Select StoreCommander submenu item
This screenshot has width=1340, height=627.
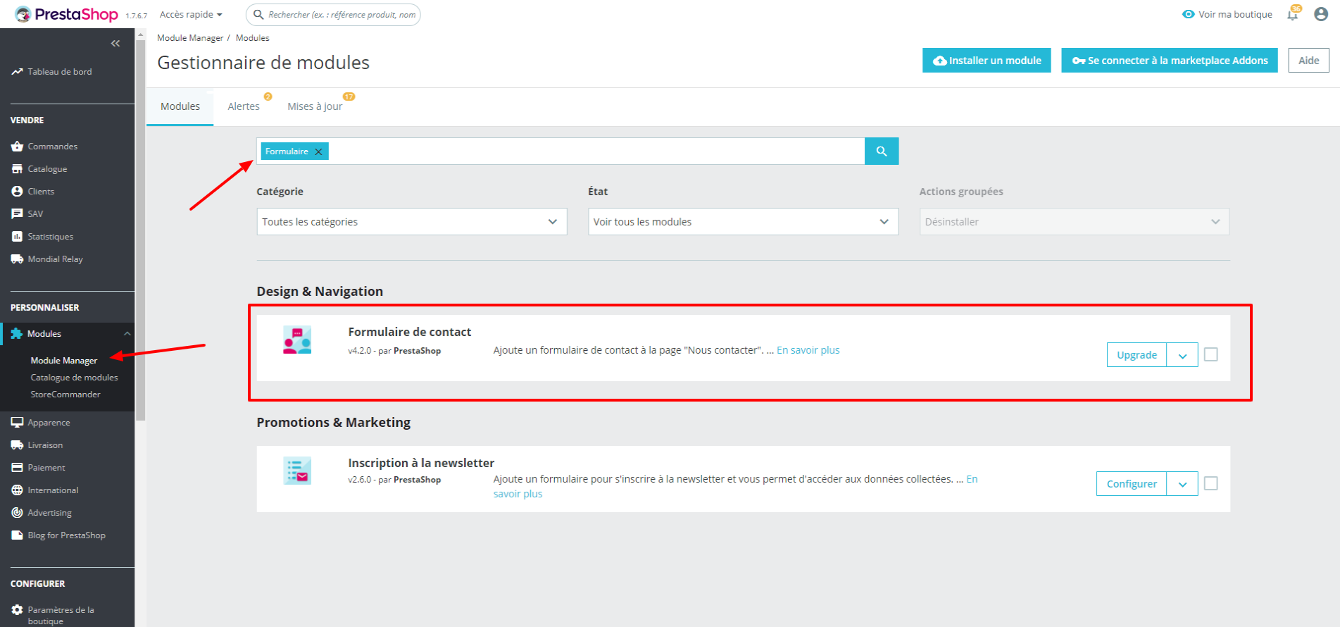(65, 395)
